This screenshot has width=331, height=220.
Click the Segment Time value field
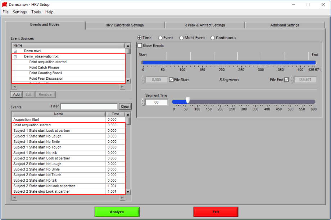(x=157, y=102)
